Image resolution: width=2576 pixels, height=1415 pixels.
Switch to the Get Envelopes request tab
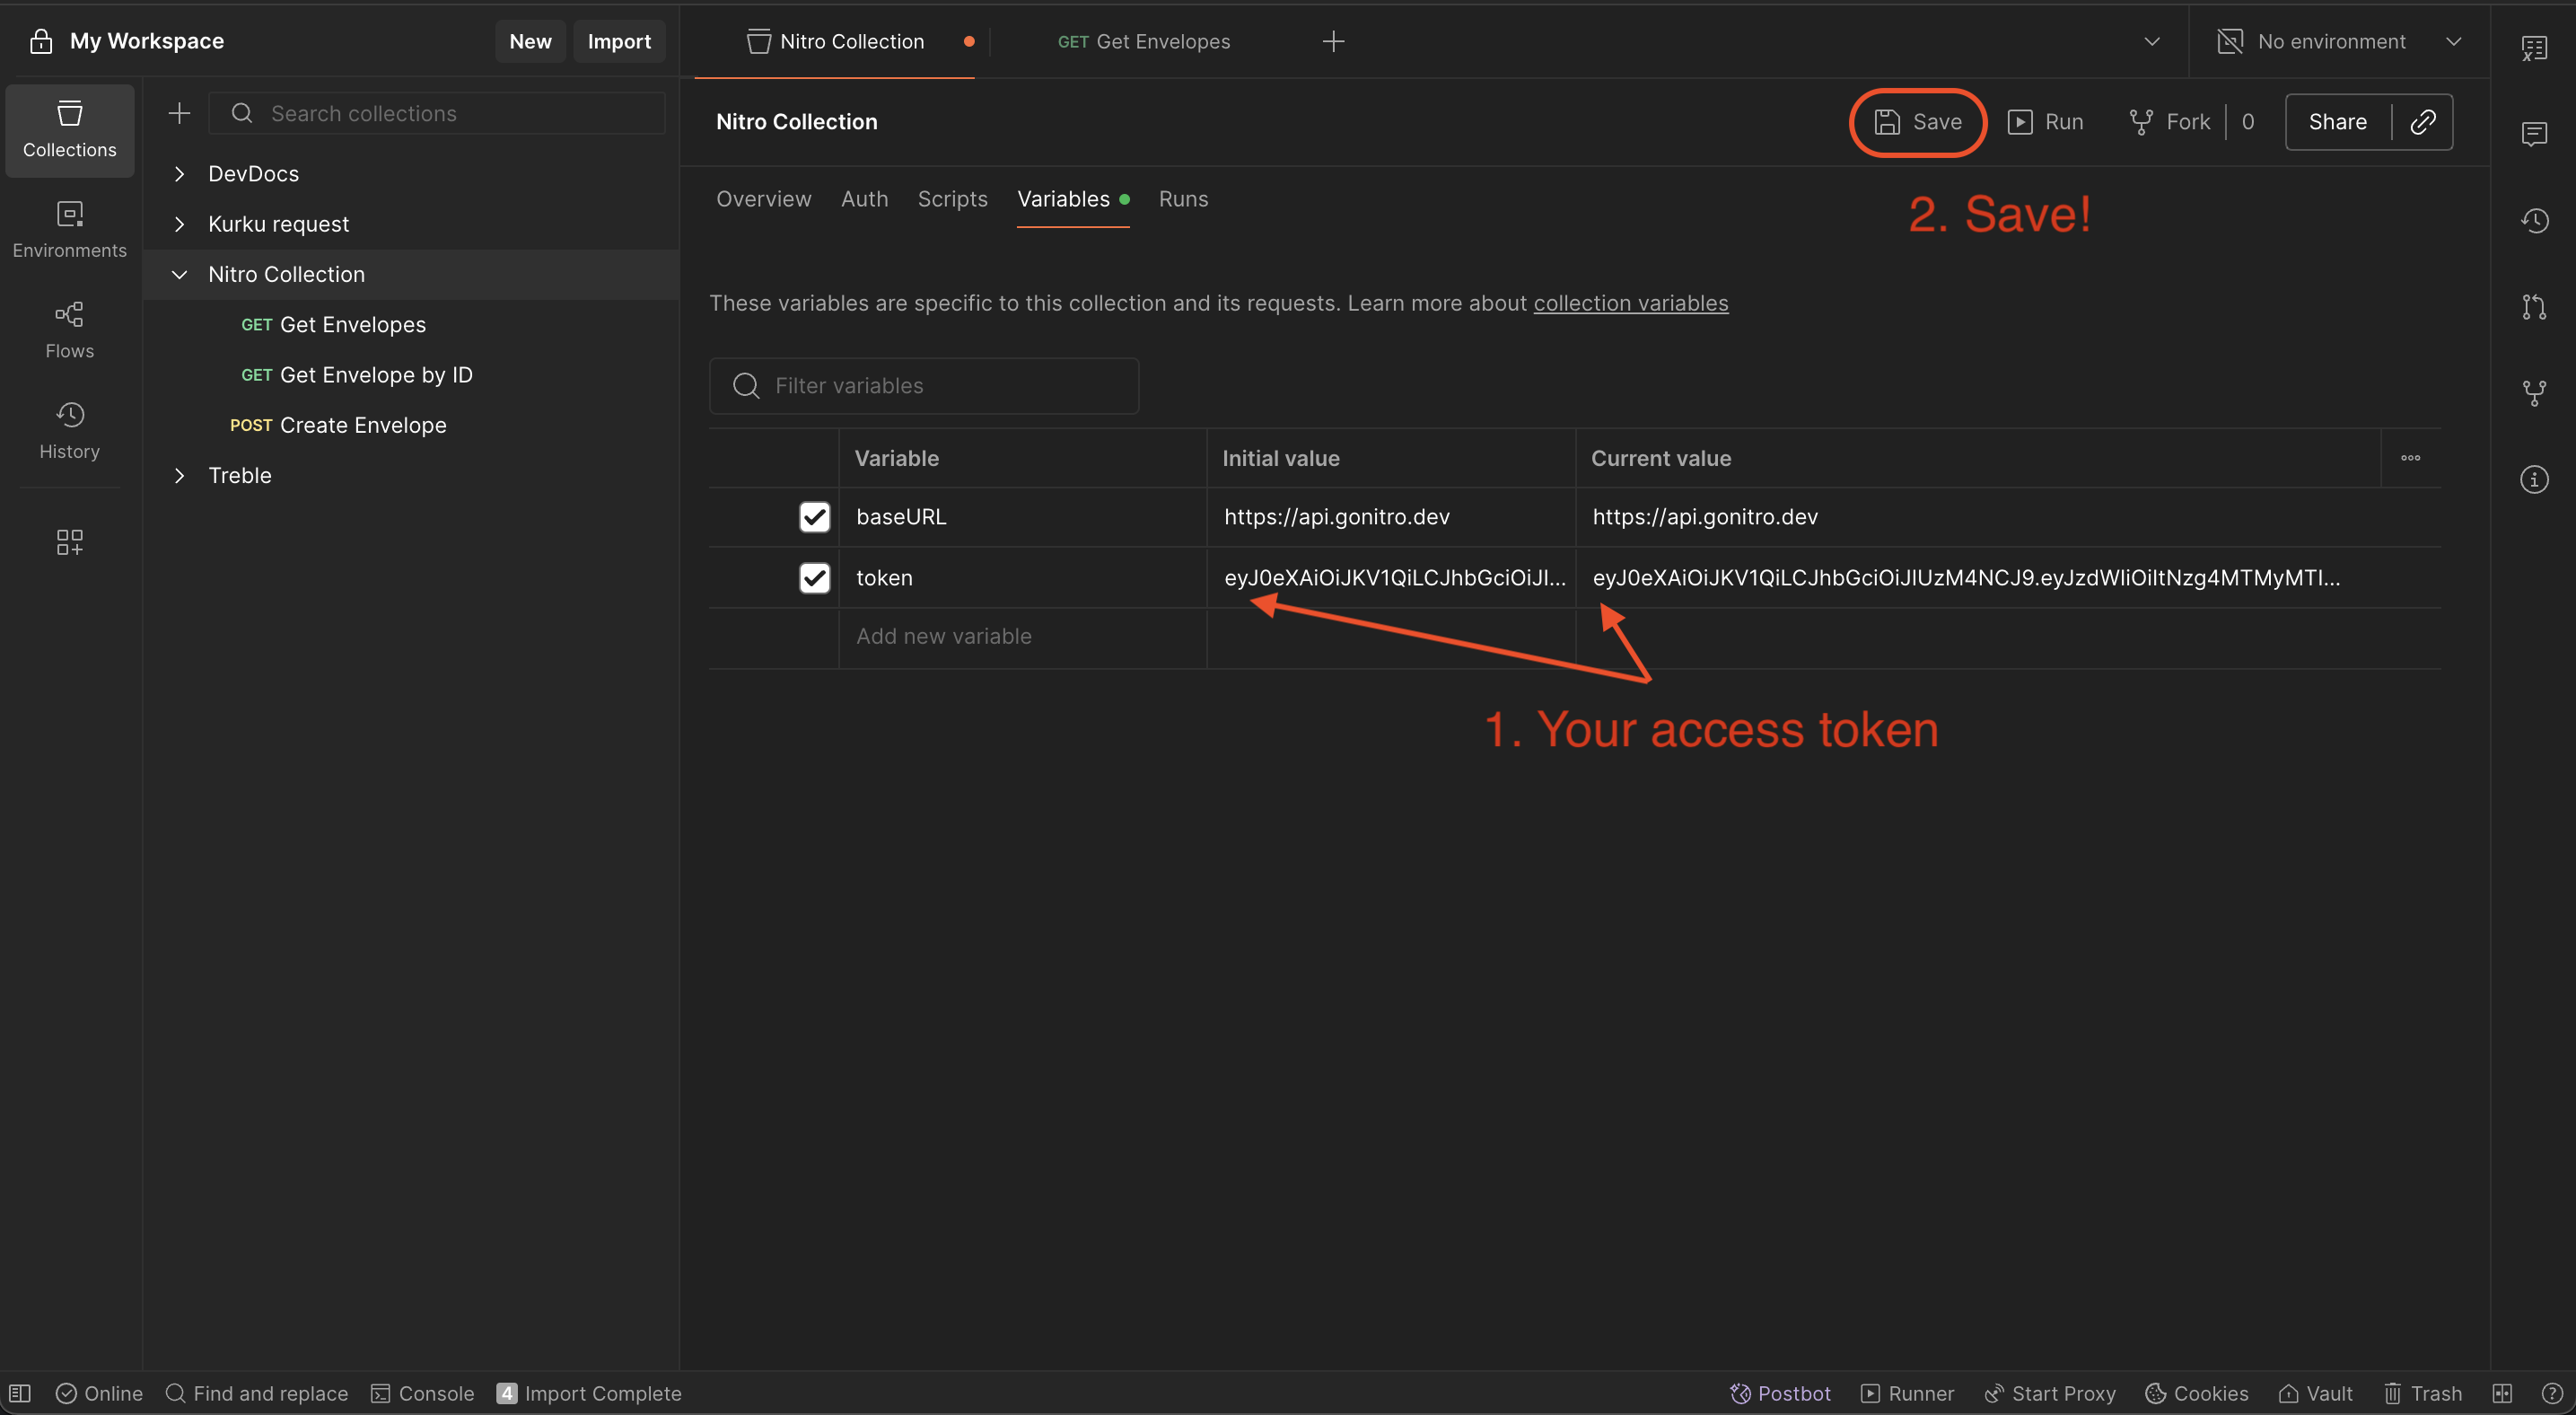pyautogui.click(x=1144, y=41)
